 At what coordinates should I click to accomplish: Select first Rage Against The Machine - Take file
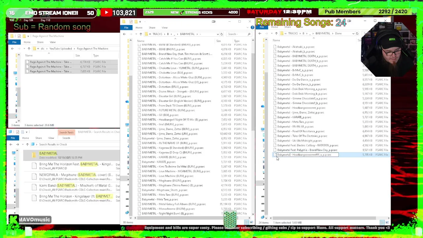point(71,62)
